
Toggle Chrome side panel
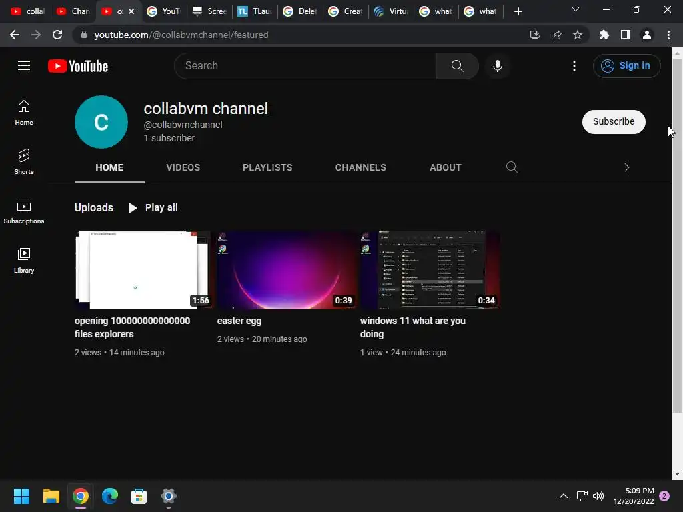tap(625, 35)
